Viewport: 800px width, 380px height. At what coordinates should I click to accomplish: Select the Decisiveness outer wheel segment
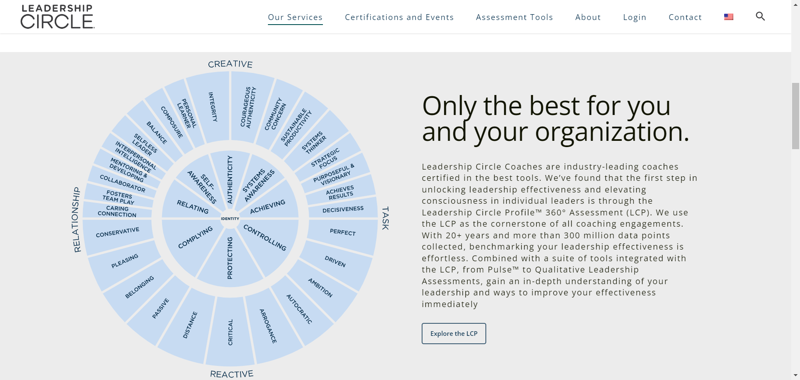[x=343, y=209]
